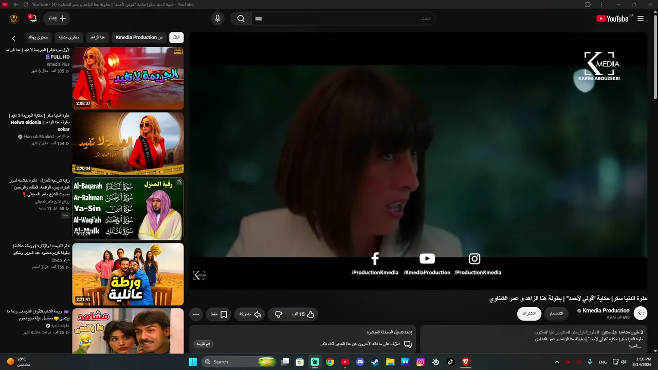Dislike the video with the thumbs-down icon
658x370 pixels.
click(278, 314)
